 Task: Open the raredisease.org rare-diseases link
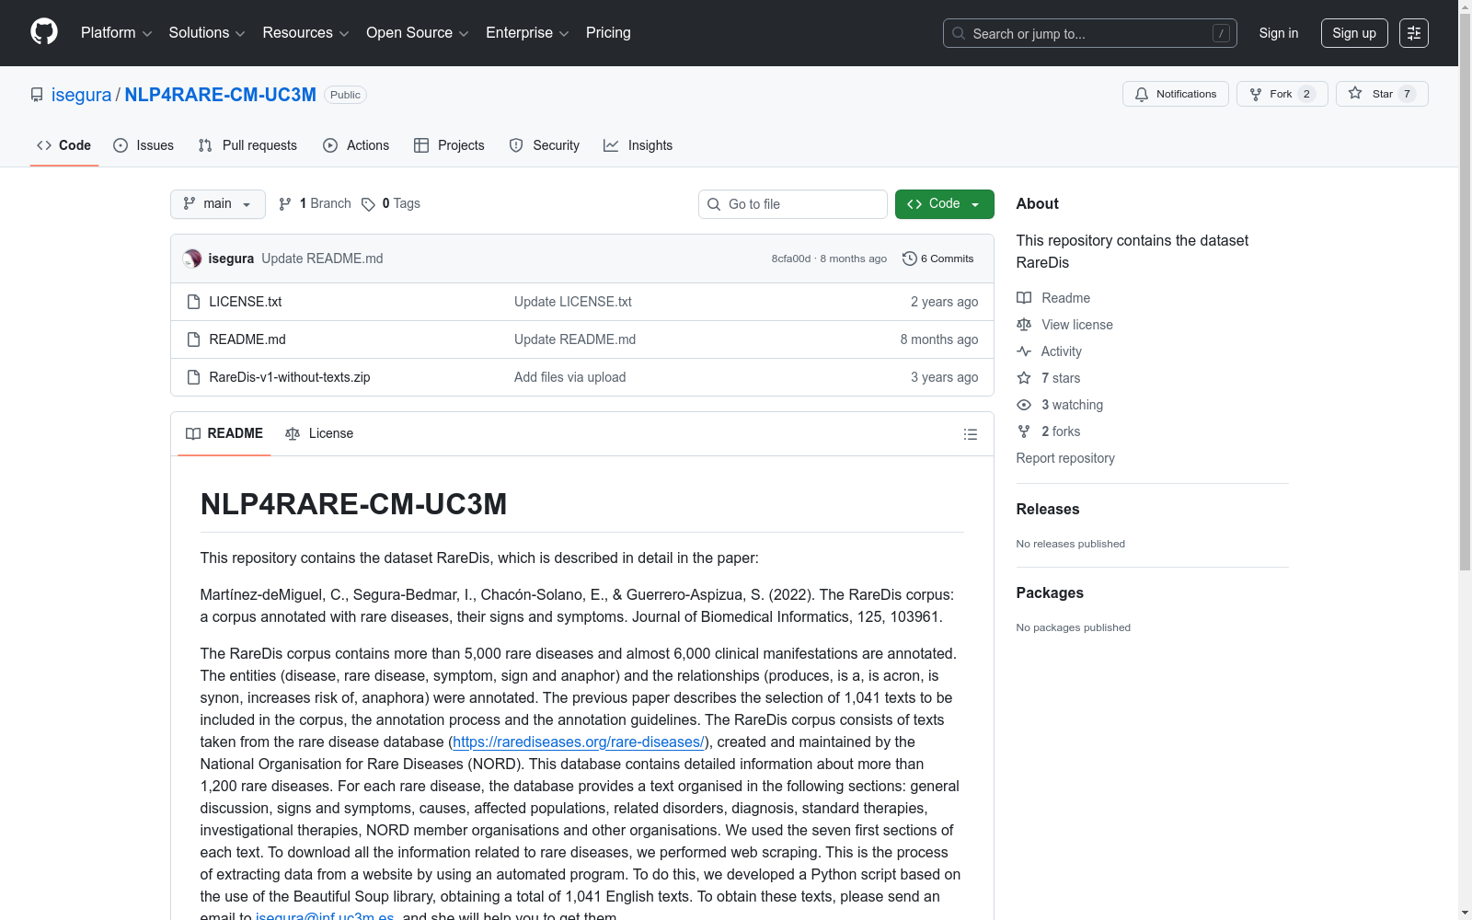click(579, 742)
